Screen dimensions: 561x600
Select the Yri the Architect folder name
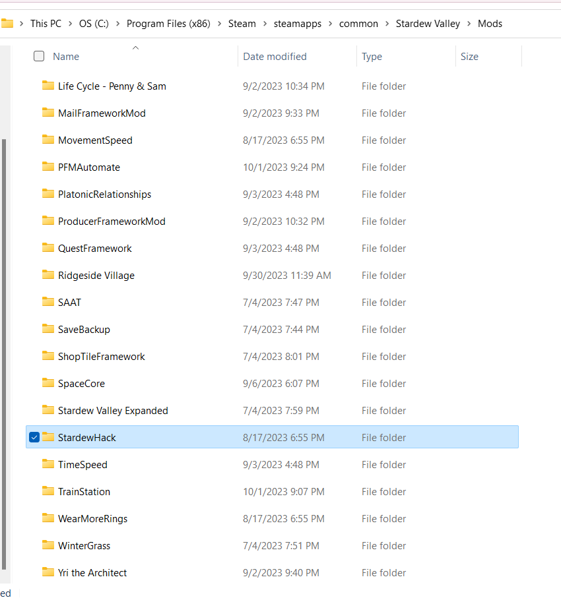point(92,573)
